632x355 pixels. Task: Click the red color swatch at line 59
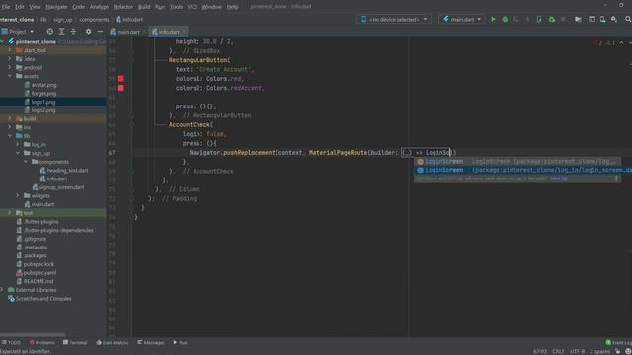coord(120,79)
